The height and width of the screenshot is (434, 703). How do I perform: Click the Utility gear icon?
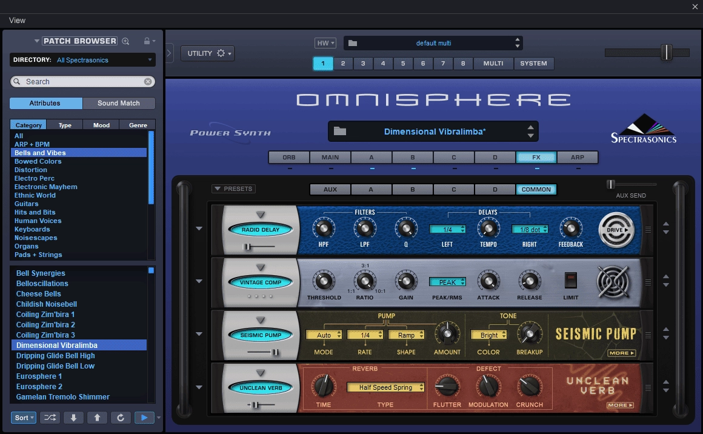pos(221,53)
